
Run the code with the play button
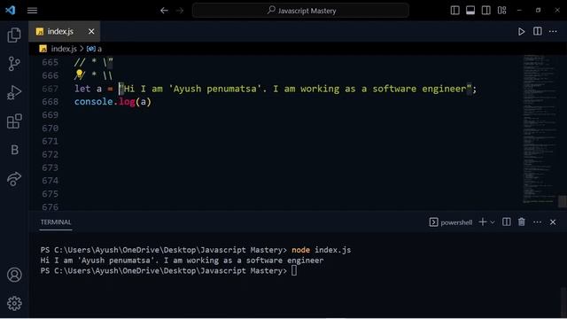[521, 32]
